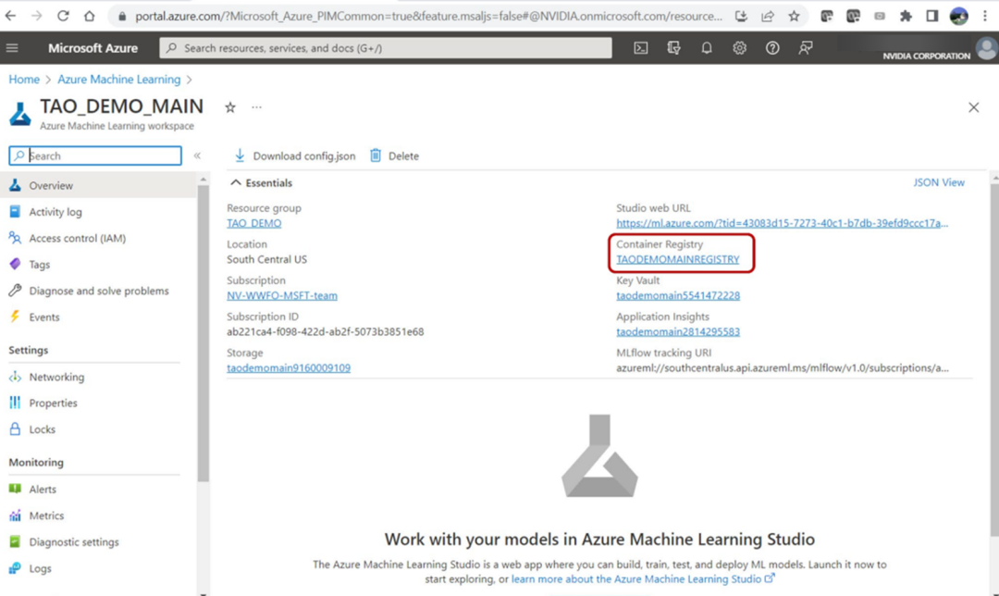
Task: Click the browser address bar URL
Action: (x=428, y=16)
